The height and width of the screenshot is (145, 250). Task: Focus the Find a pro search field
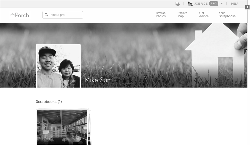click(x=62, y=15)
